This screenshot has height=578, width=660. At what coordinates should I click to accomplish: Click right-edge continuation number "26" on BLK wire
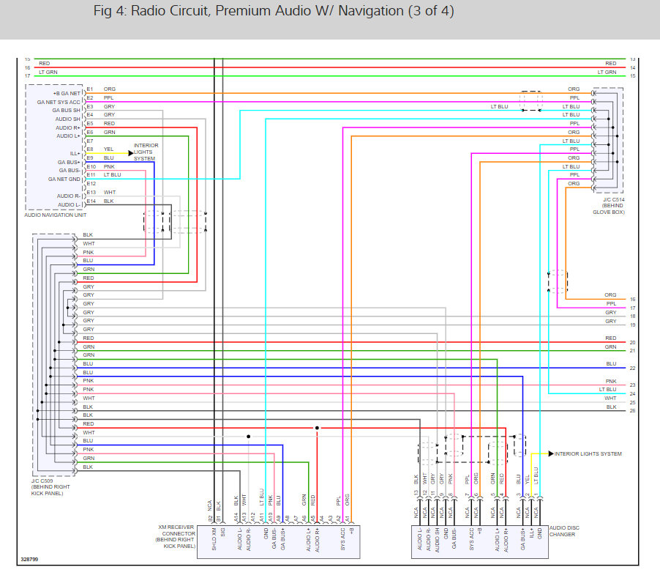633,410
